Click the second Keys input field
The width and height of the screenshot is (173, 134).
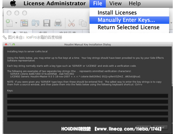pyautogui.click(x=88, y=102)
